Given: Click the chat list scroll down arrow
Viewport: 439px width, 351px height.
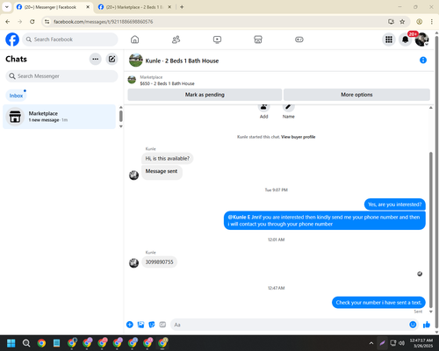Looking at the screenshot, I should tap(121, 126).
